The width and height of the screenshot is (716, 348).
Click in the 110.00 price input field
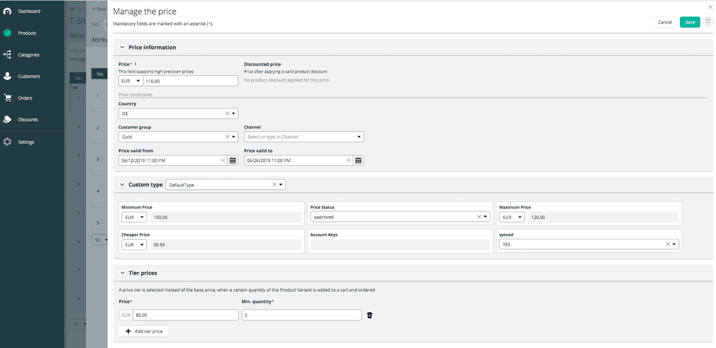190,80
